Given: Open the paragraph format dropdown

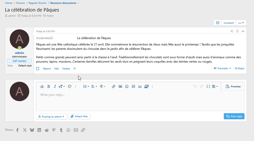Looking at the screenshot, I should coord(102,87).
